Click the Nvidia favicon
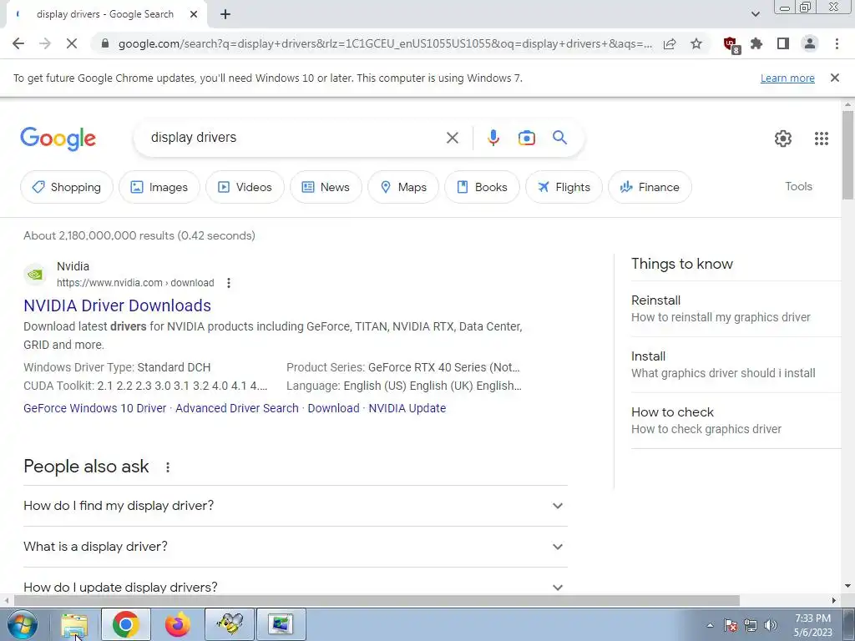 coord(35,274)
